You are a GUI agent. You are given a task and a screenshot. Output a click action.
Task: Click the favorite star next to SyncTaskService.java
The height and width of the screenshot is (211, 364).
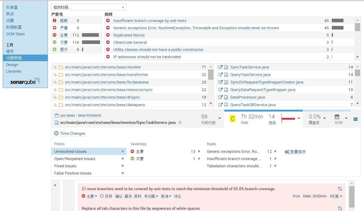click(180, 122)
